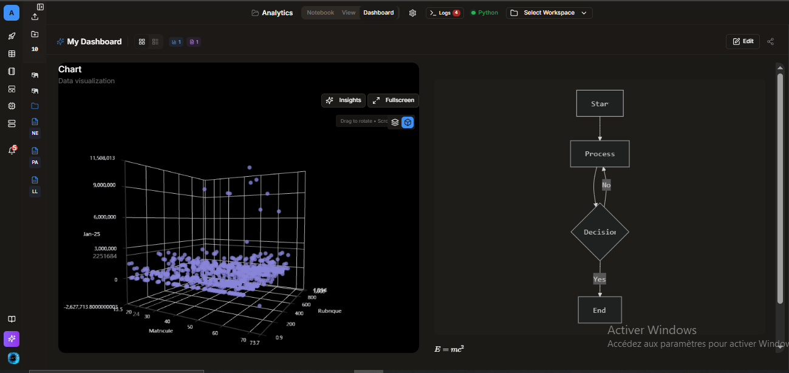Click the Fullscreen button

pyautogui.click(x=393, y=100)
